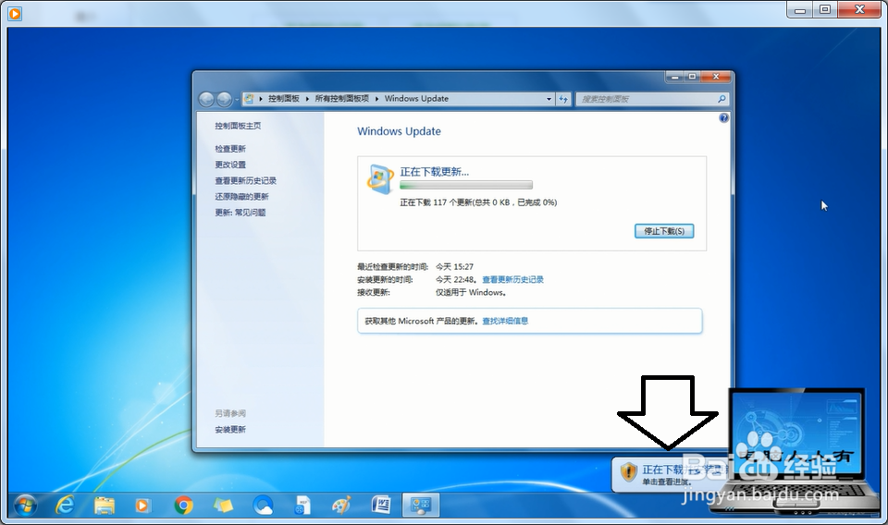Screen dimensions: 888x525
Task: Select the Windows Update breadcrumb segment
Action: pyautogui.click(x=416, y=98)
